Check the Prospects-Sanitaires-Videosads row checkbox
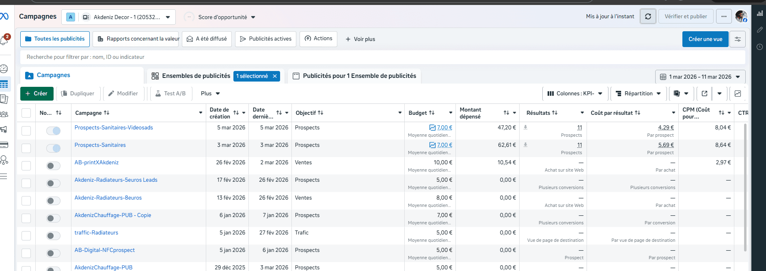 point(26,131)
